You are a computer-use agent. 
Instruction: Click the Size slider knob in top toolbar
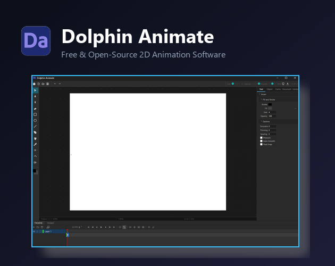coord(233,84)
